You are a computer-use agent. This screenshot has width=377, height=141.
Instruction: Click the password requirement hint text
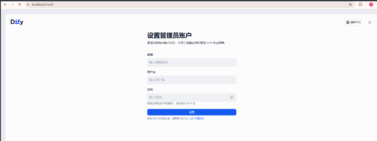(171, 103)
